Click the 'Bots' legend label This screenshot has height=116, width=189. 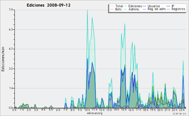point(118,9)
